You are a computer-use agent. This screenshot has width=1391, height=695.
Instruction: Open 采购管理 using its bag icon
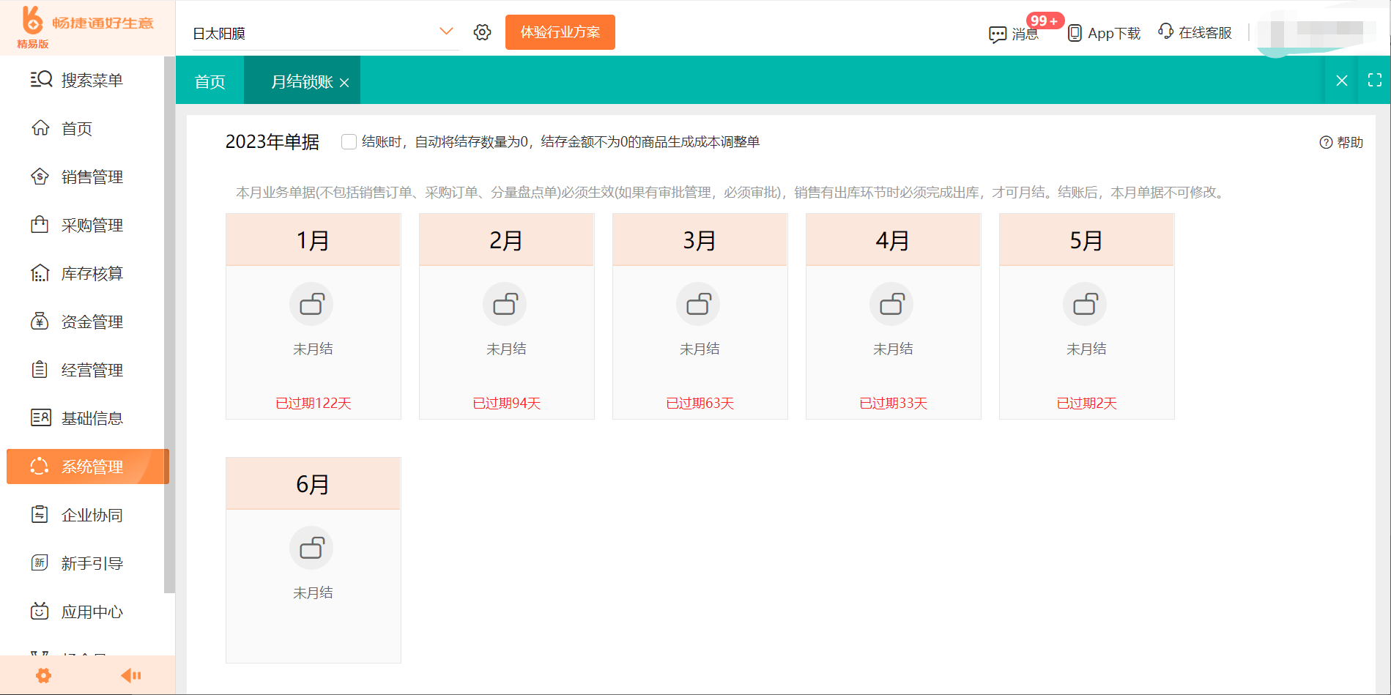(41, 225)
